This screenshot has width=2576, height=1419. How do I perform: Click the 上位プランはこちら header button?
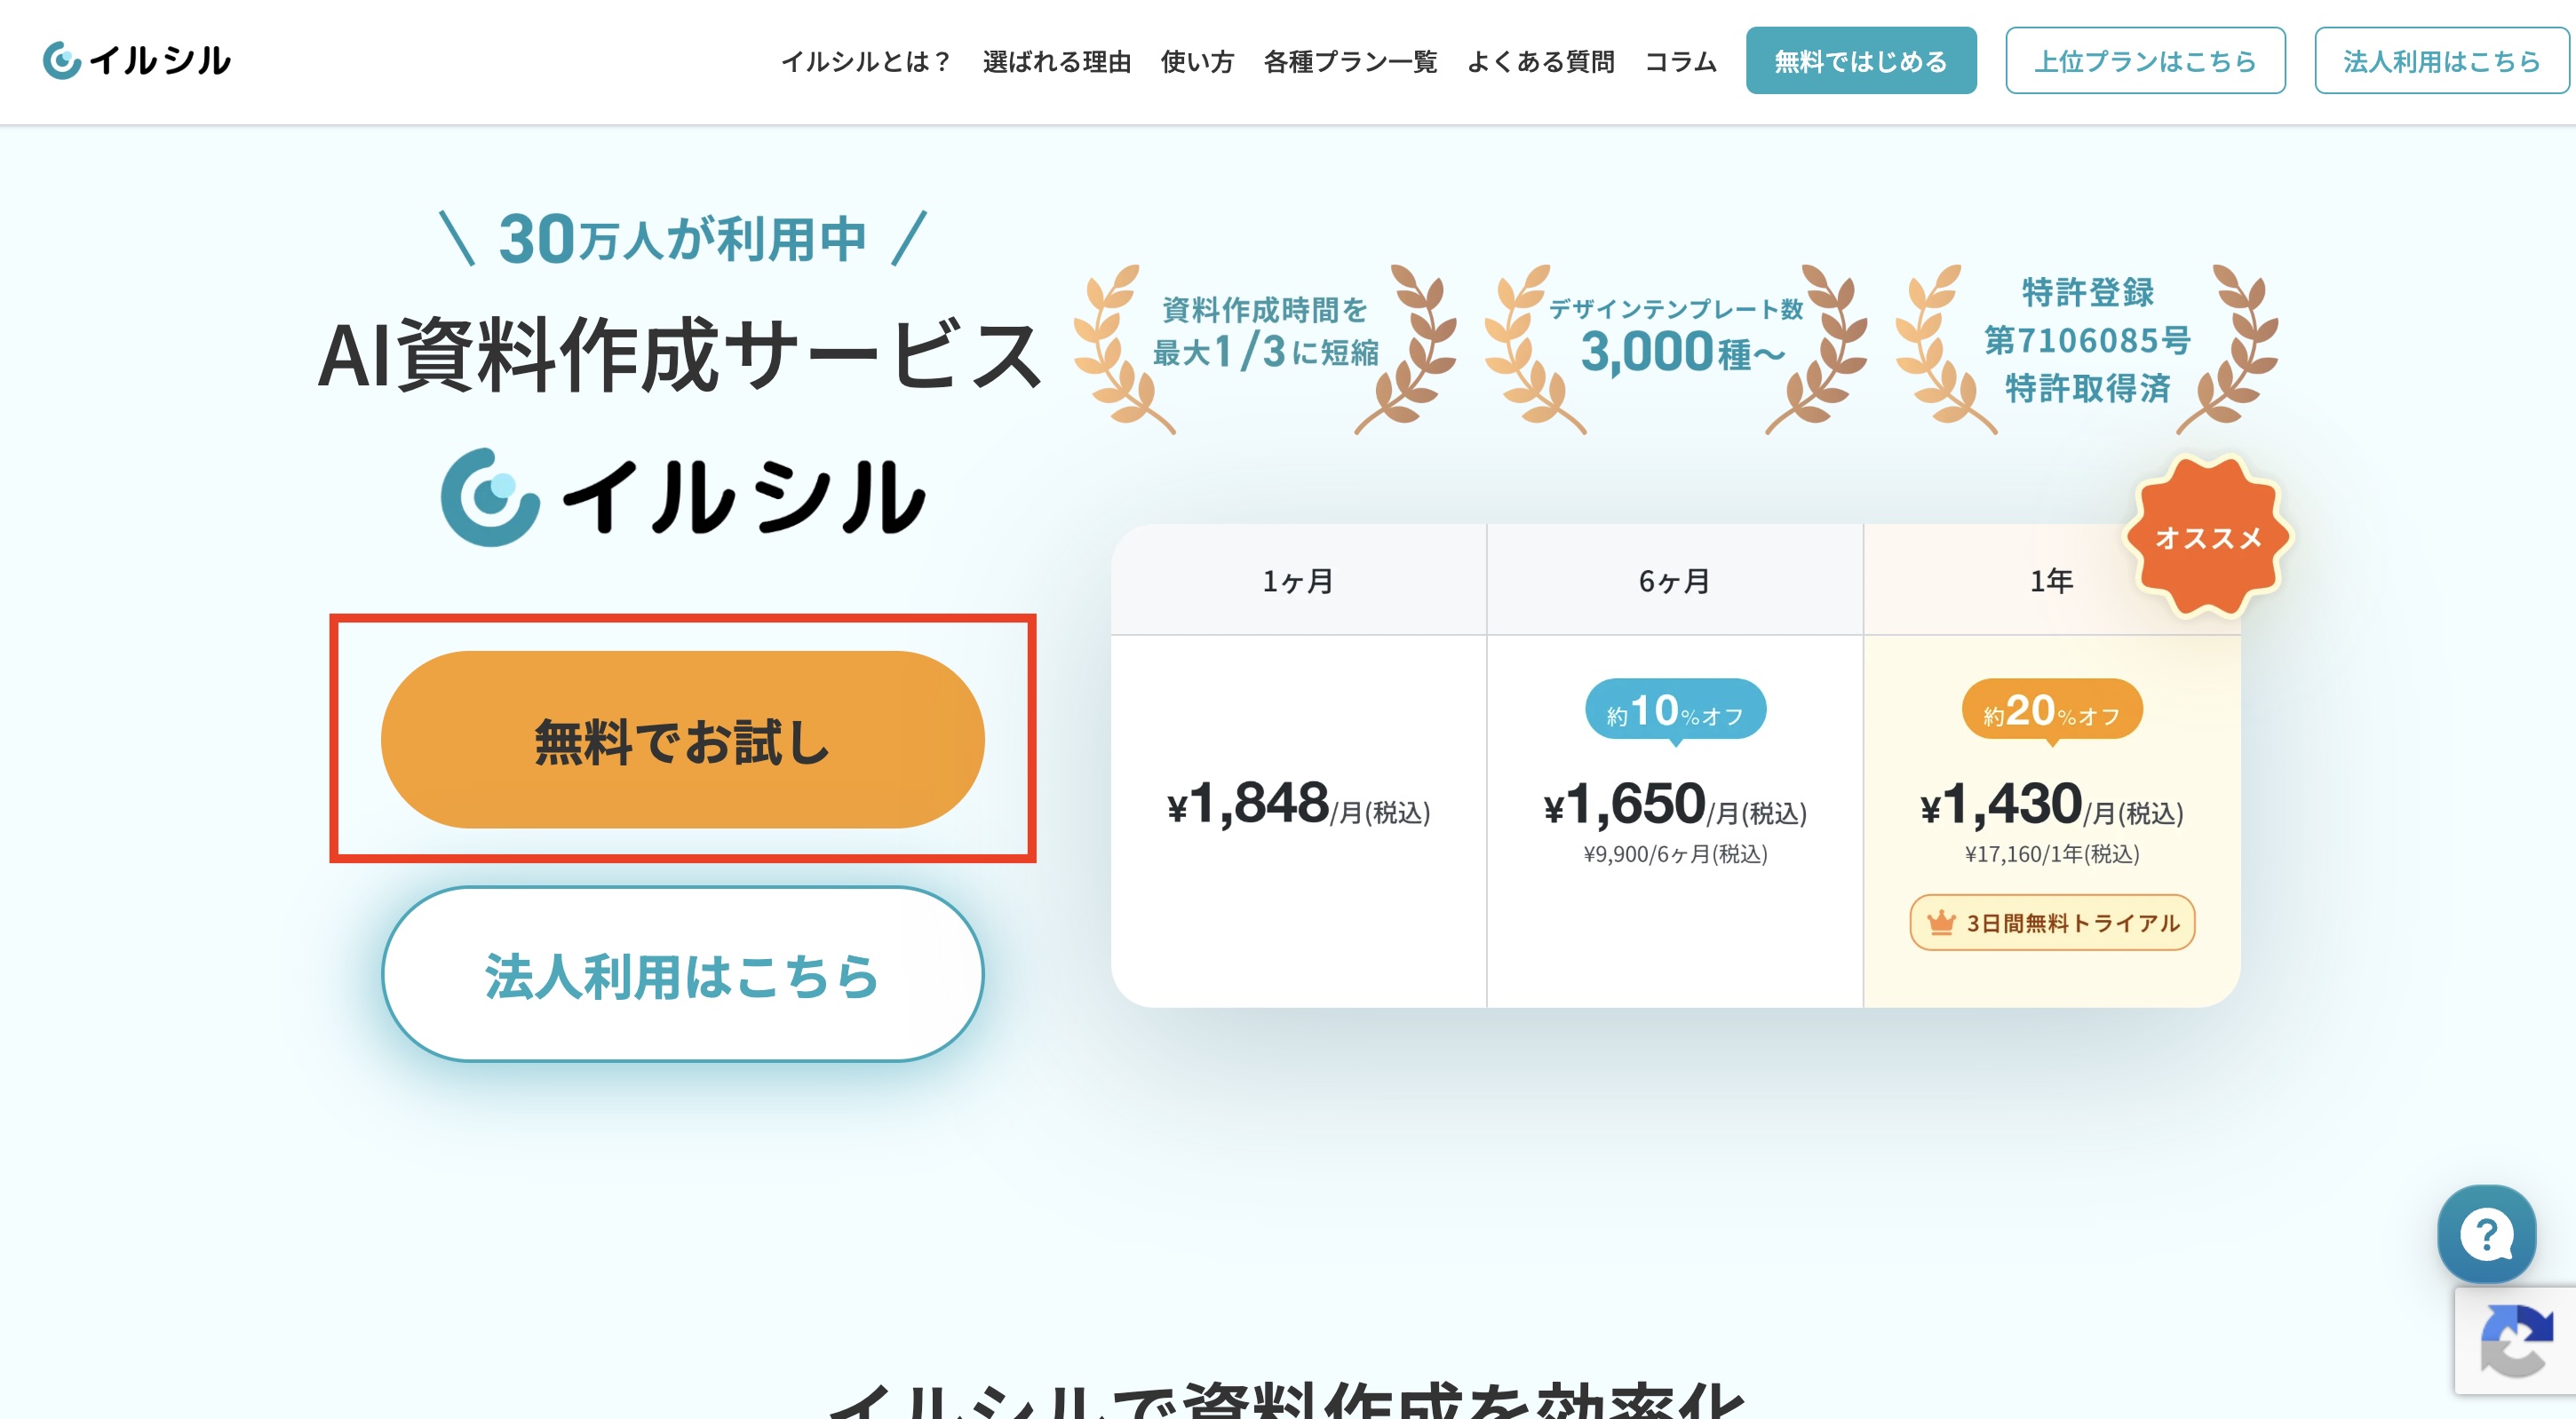2145,61
